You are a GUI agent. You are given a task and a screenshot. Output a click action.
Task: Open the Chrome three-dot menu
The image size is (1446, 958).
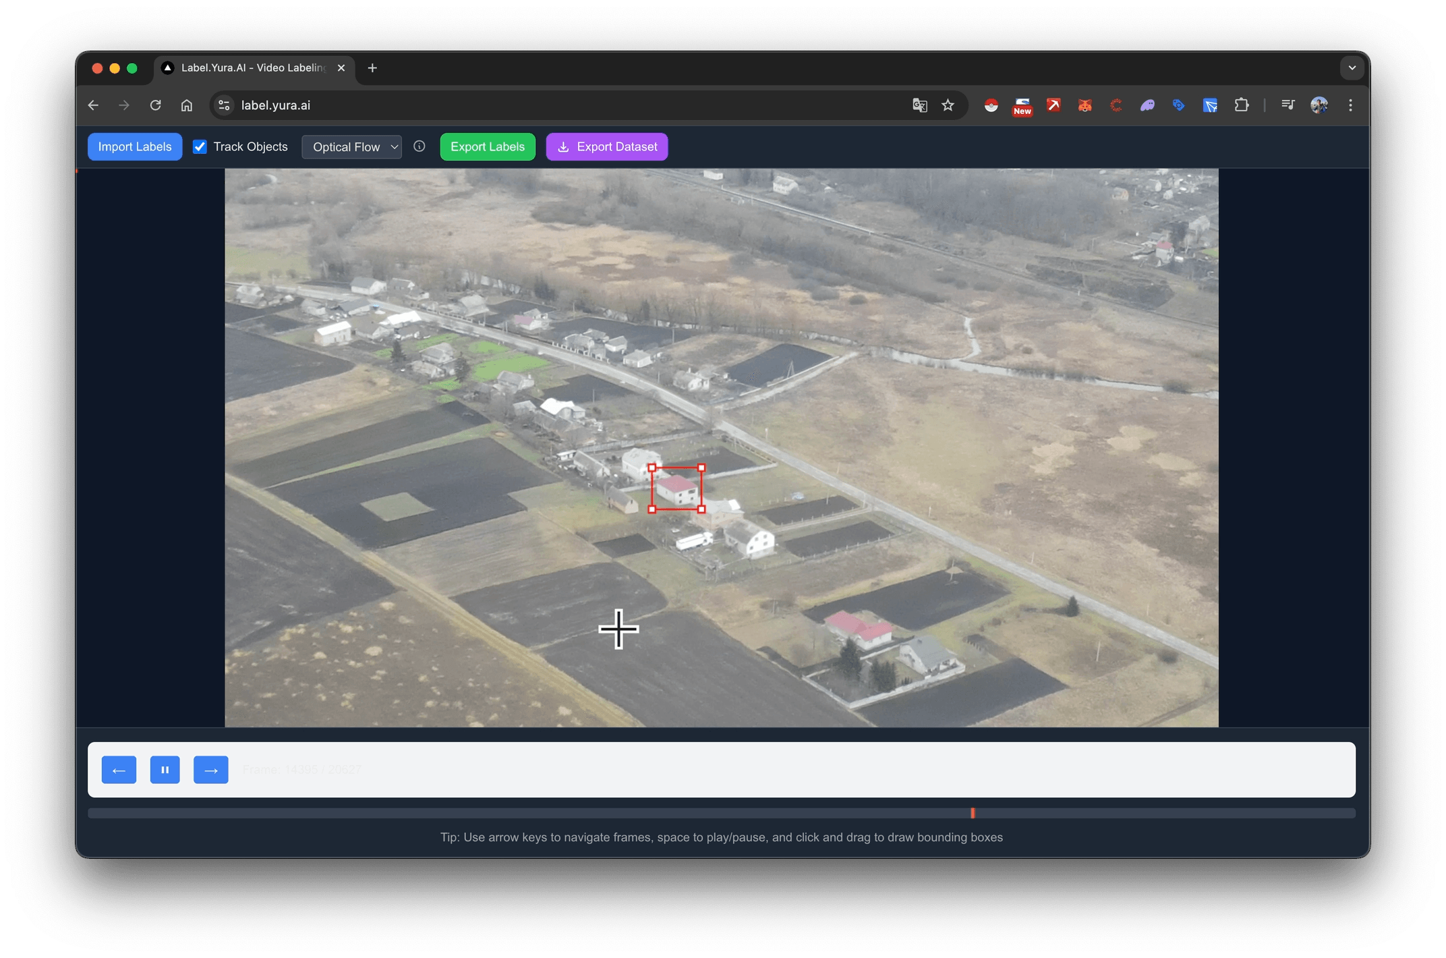pyautogui.click(x=1350, y=105)
